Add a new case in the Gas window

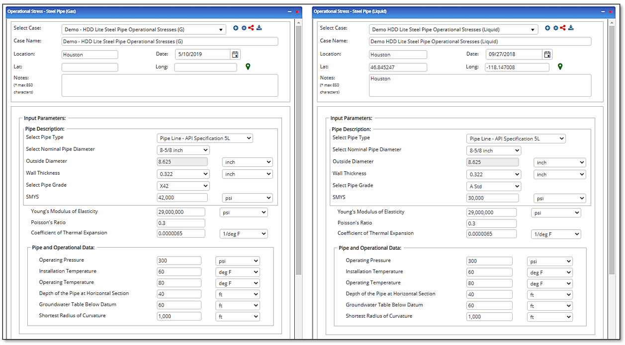(236, 28)
